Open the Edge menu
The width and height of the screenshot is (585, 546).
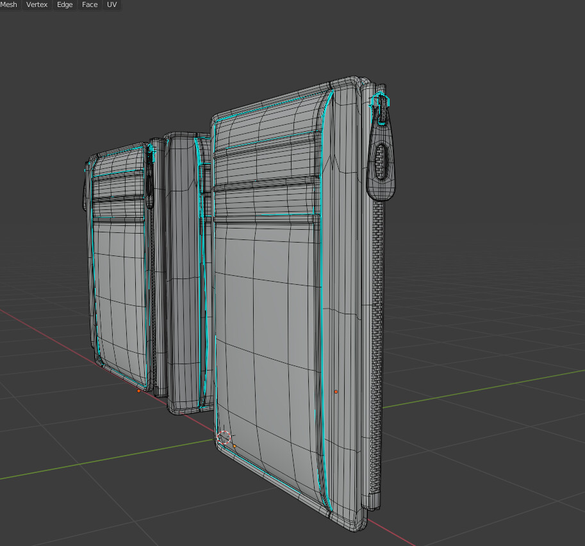tap(64, 4)
